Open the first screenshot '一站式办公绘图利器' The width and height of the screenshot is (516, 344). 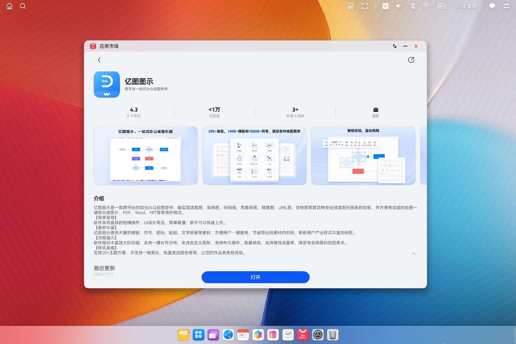[x=146, y=156]
